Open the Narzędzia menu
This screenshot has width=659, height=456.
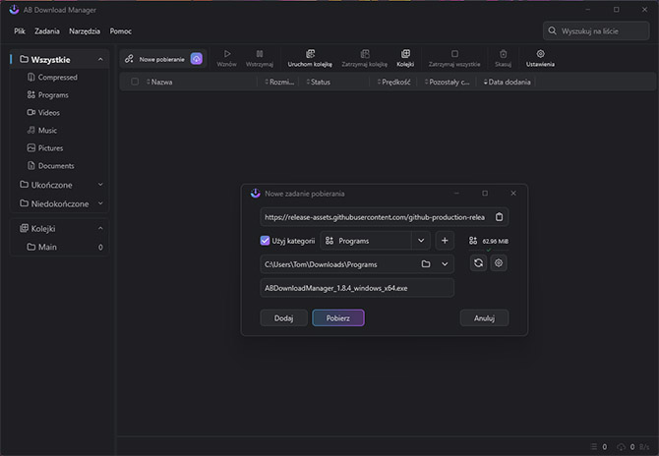[85, 31]
